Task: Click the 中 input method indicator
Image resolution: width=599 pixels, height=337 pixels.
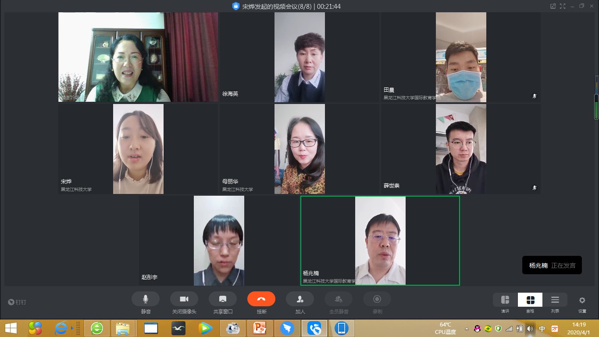Action: (542, 328)
